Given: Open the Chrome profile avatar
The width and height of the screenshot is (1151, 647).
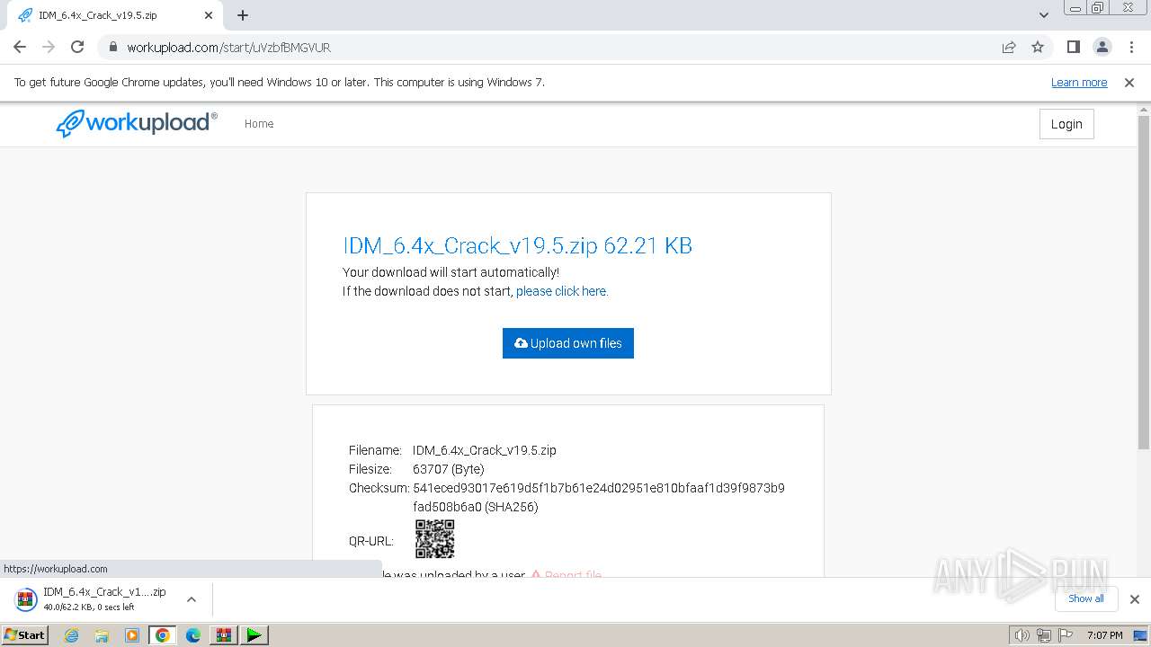Looking at the screenshot, I should (1102, 48).
